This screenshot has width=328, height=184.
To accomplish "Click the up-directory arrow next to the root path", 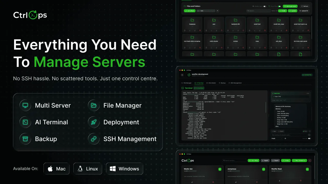I will (218, 11).
